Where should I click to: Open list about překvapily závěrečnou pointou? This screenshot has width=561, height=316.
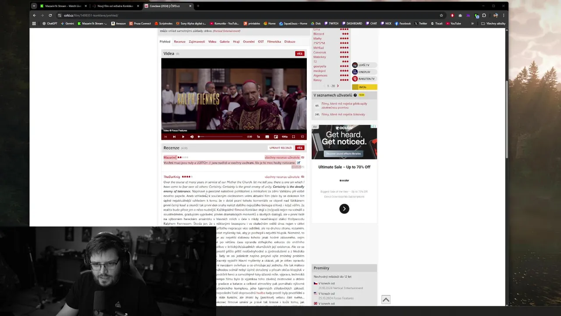click(344, 106)
